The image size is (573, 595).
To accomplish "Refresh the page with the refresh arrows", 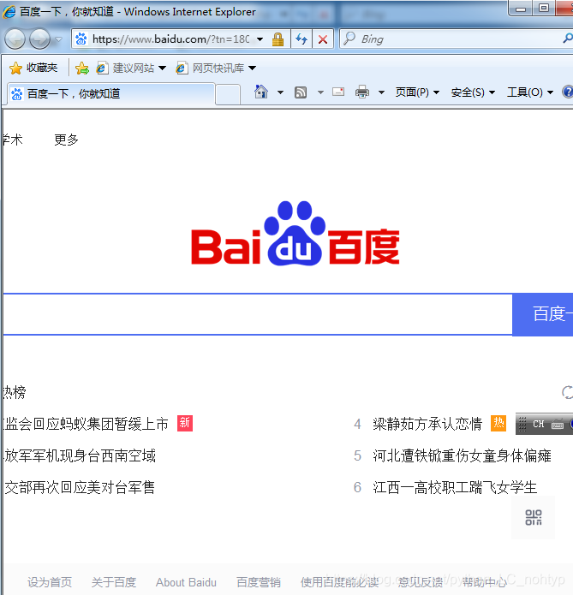I will pyautogui.click(x=301, y=39).
